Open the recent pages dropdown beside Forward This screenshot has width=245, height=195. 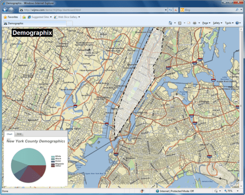[x=16, y=10]
